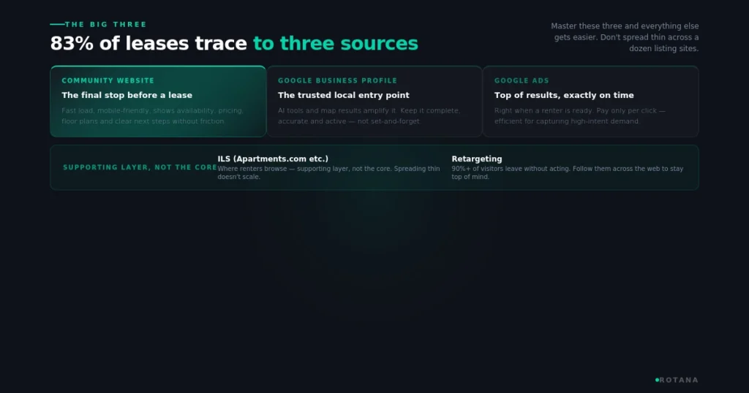
Task: Select the 'Retargeting' heading
Action: pyautogui.click(x=477, y=159)
